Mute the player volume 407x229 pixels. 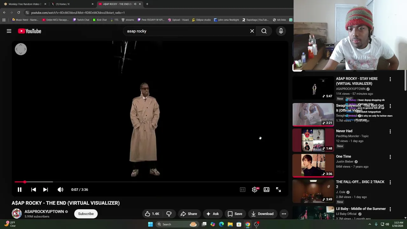pyautogui.click(x=60, y=190)
